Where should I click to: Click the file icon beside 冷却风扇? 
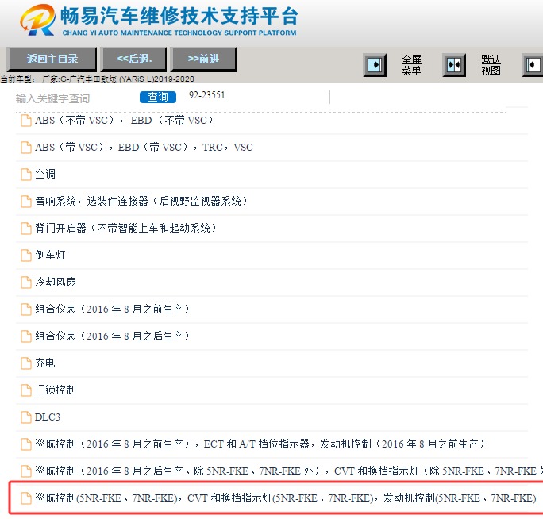tap(26, 283)
